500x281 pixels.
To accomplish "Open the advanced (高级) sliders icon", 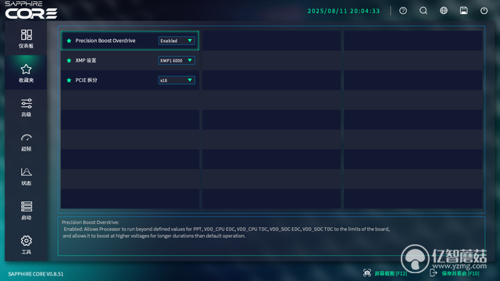I will (26, 104).
